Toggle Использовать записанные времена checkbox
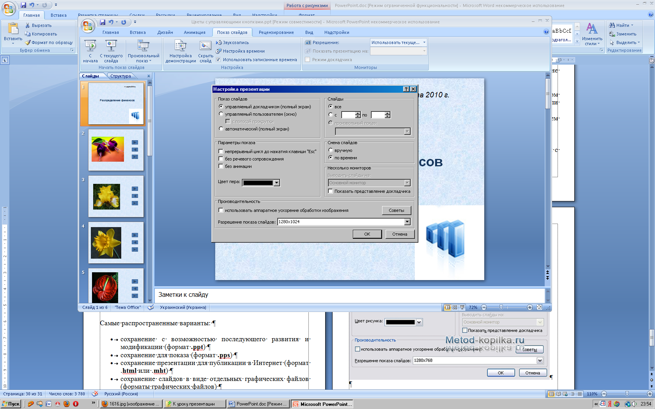Viewport: 655px width, 409px height. point(218,60)
